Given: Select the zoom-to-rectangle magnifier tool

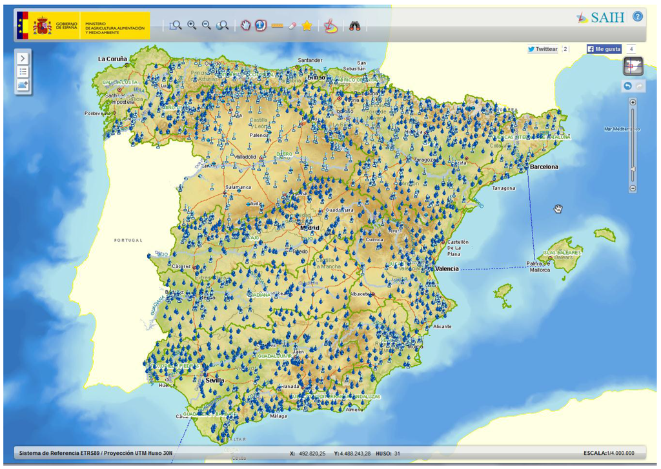Looking at the screenshot, I should pos(176,25).
